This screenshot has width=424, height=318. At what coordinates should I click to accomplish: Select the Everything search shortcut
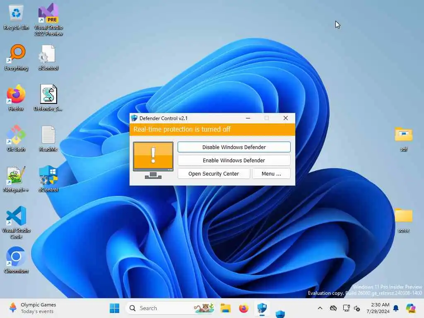16,58
